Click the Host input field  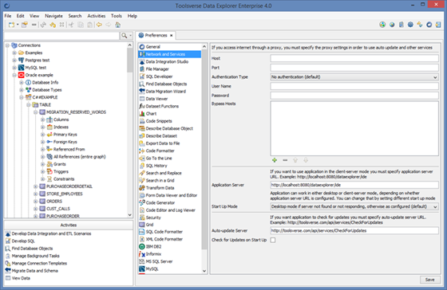coord(354,58)
